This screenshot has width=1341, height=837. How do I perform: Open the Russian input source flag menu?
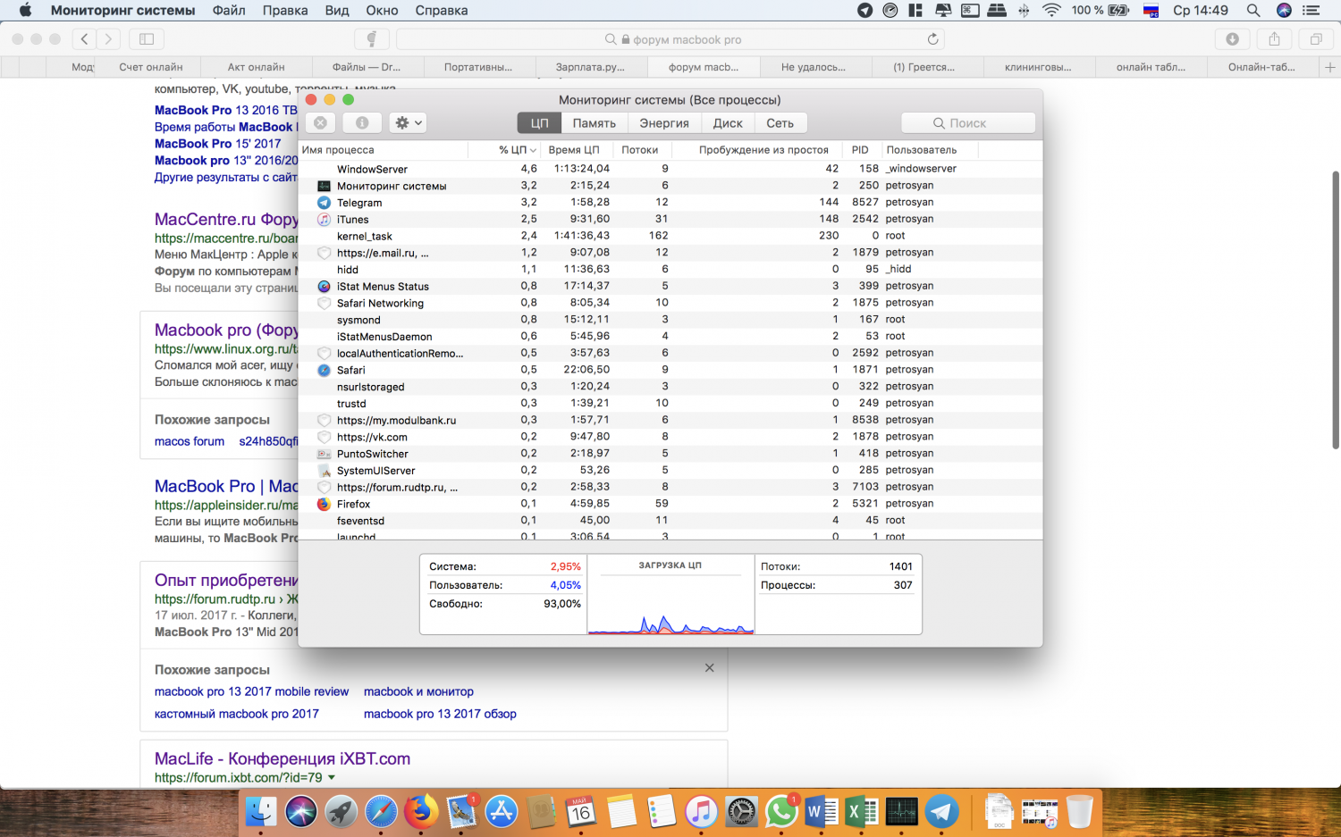coord(1153,11)
